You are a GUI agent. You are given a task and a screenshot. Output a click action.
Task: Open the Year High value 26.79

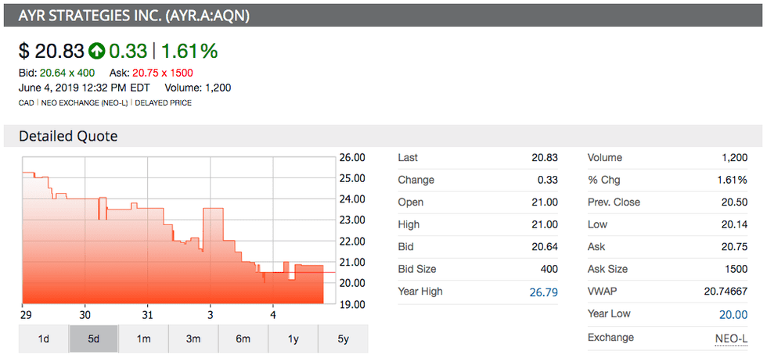point(542,292)
